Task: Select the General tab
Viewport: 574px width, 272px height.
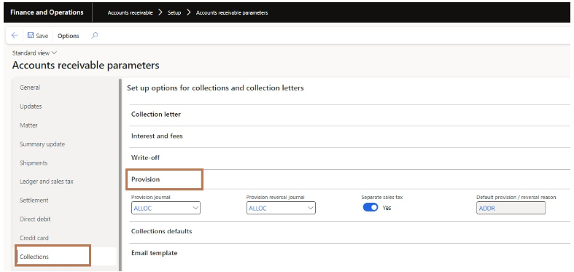Action: point(30,88)
